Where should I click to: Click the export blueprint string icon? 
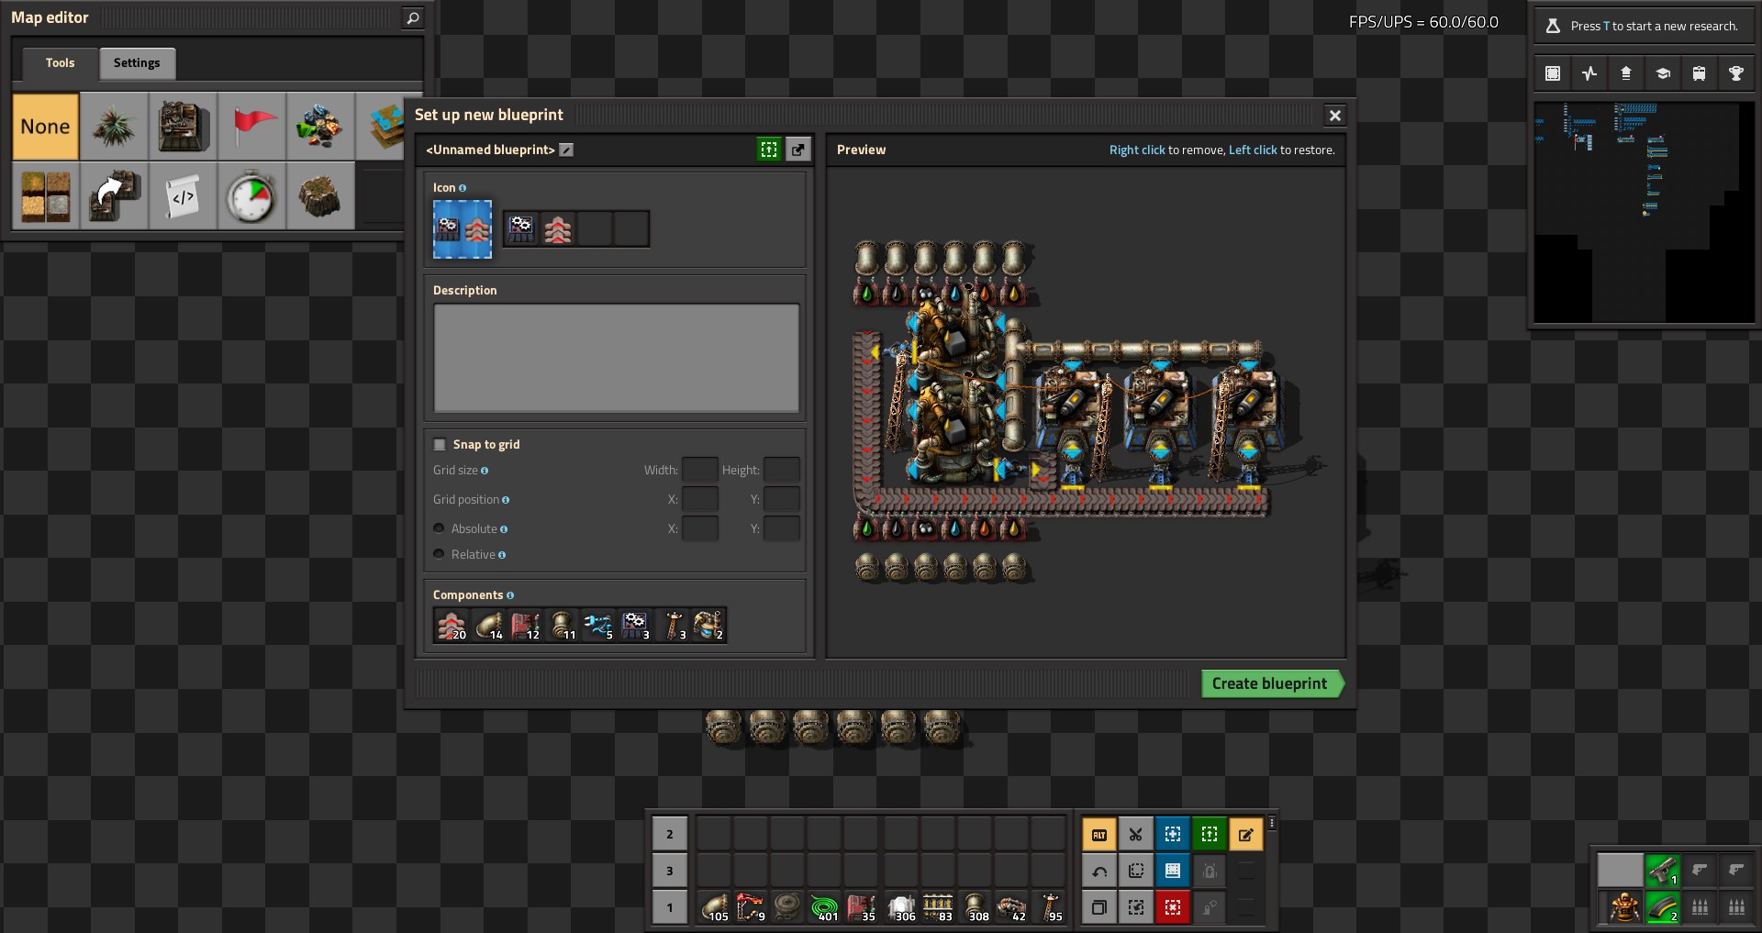pos(798,150)
